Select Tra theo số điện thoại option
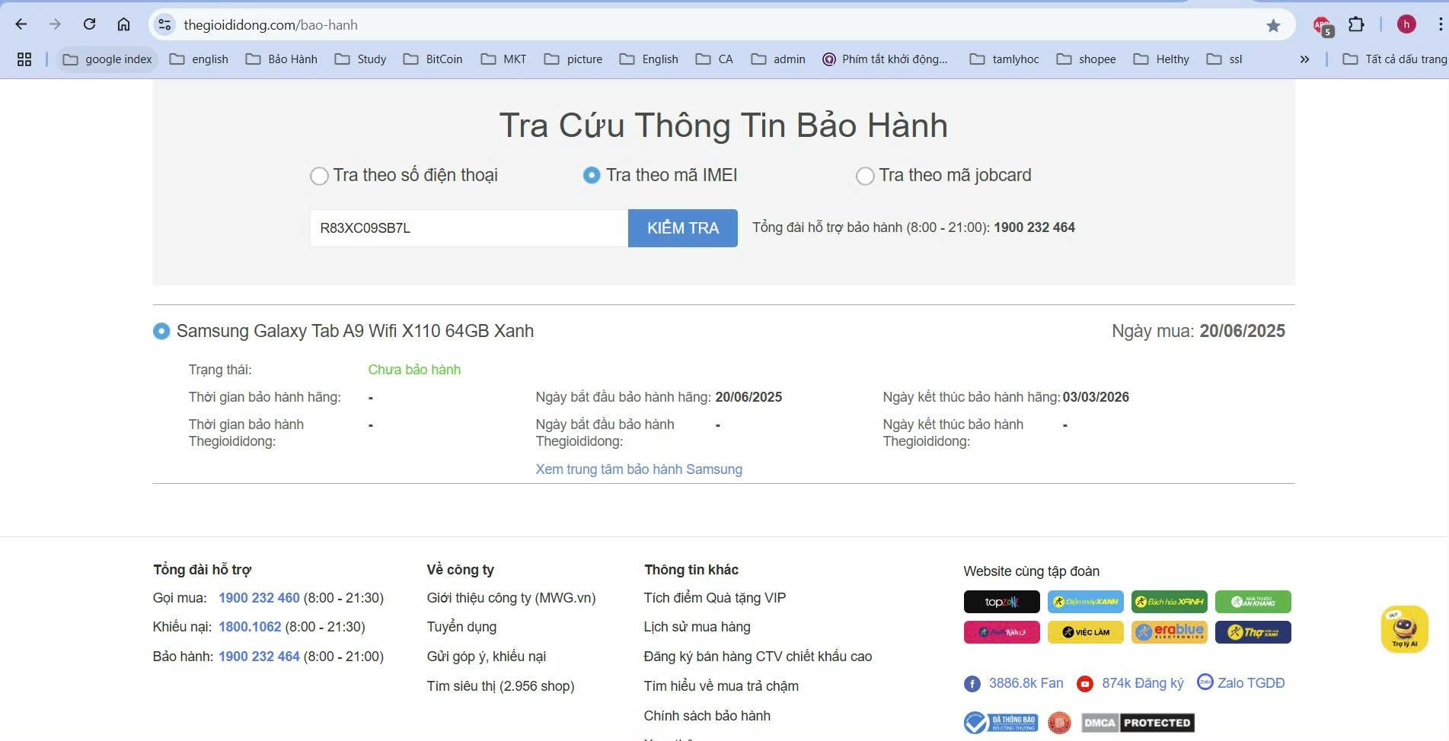The image size is (1449, 741). pyautogui.click(x=319, y=176)
